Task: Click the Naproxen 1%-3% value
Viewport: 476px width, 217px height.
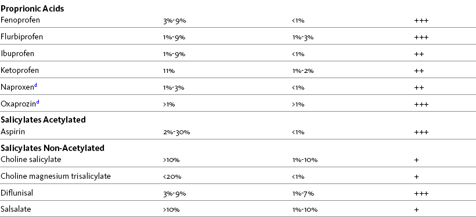Action: (x=174, y=88)
